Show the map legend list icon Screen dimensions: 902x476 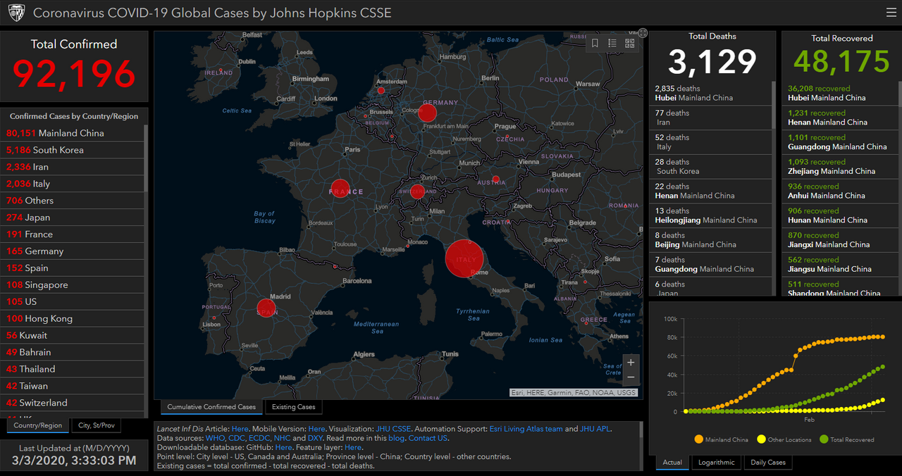612,43
